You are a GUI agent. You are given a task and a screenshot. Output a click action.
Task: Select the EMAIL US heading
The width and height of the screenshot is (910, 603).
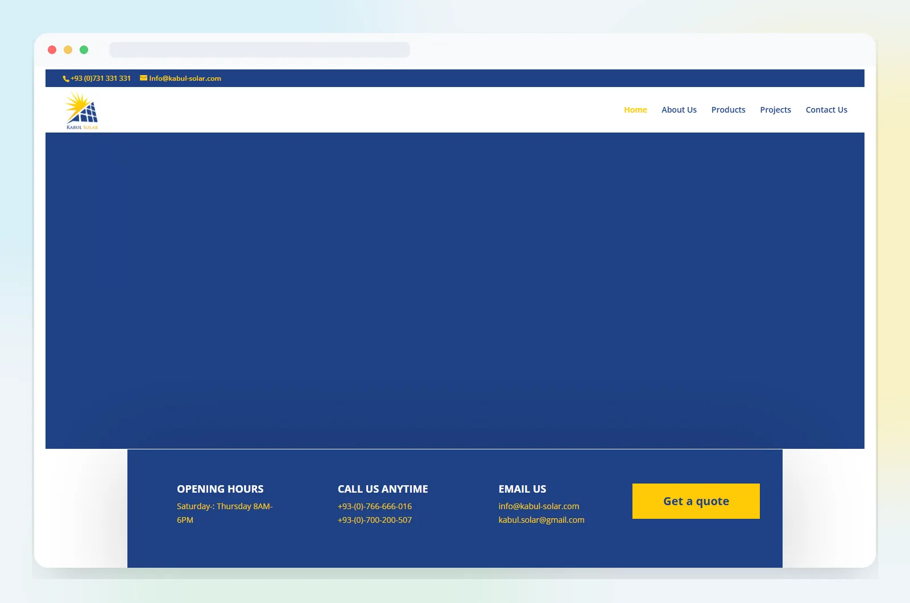point(522,489)
